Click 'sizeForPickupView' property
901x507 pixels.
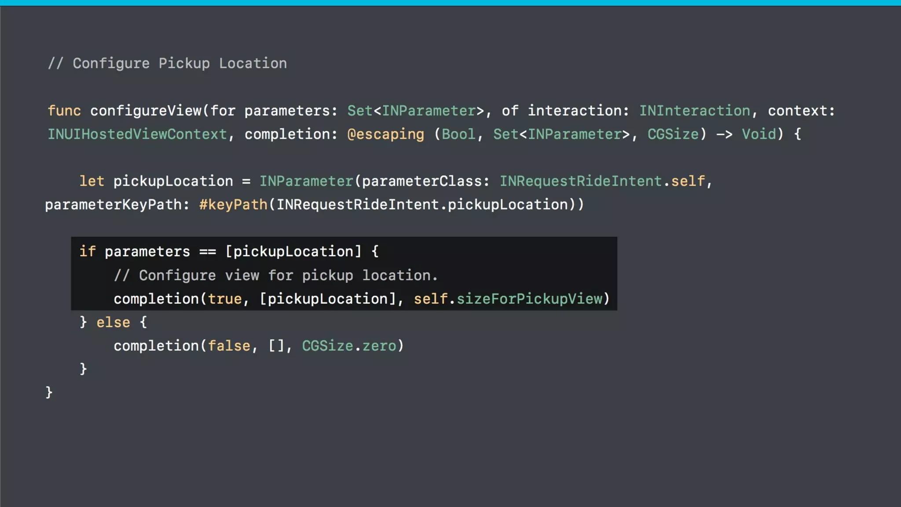(x=529, y=299)
